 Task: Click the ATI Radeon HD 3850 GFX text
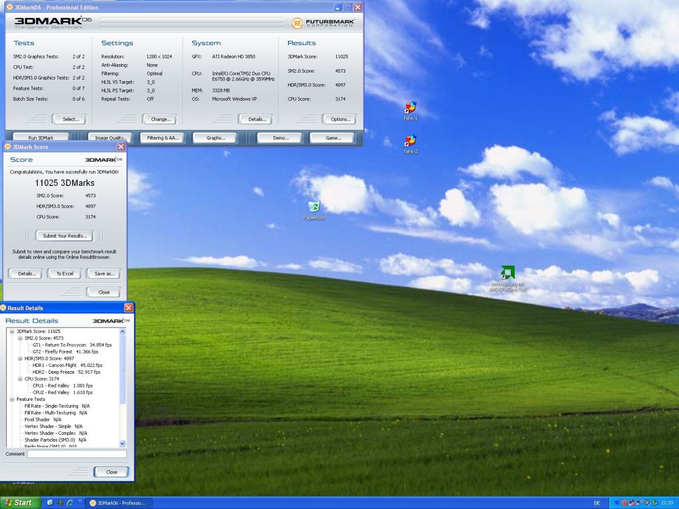pos(233,57)
